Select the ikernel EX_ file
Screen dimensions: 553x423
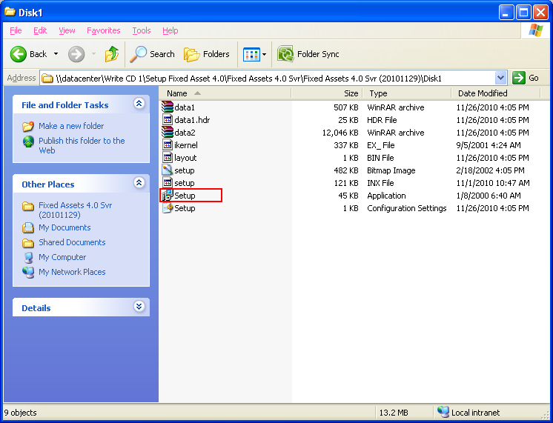point(185,145)
